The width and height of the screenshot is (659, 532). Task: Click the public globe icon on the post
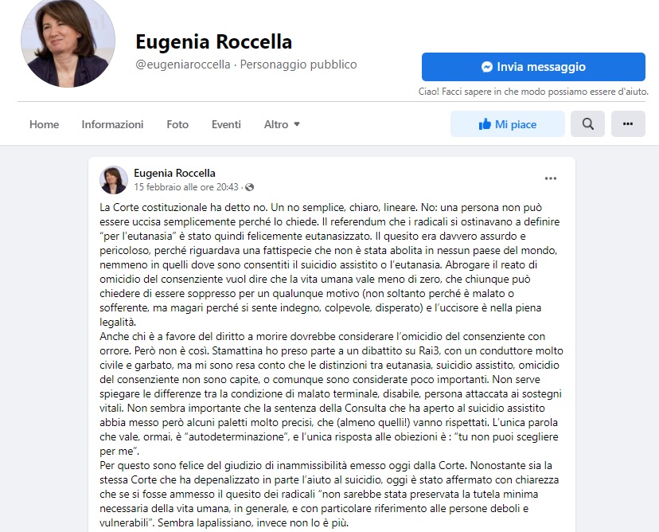(x=250, y=187)
